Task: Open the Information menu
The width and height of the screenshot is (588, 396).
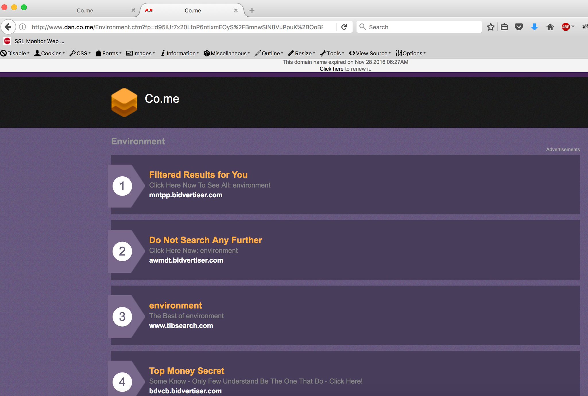Action: coord(180,53)
